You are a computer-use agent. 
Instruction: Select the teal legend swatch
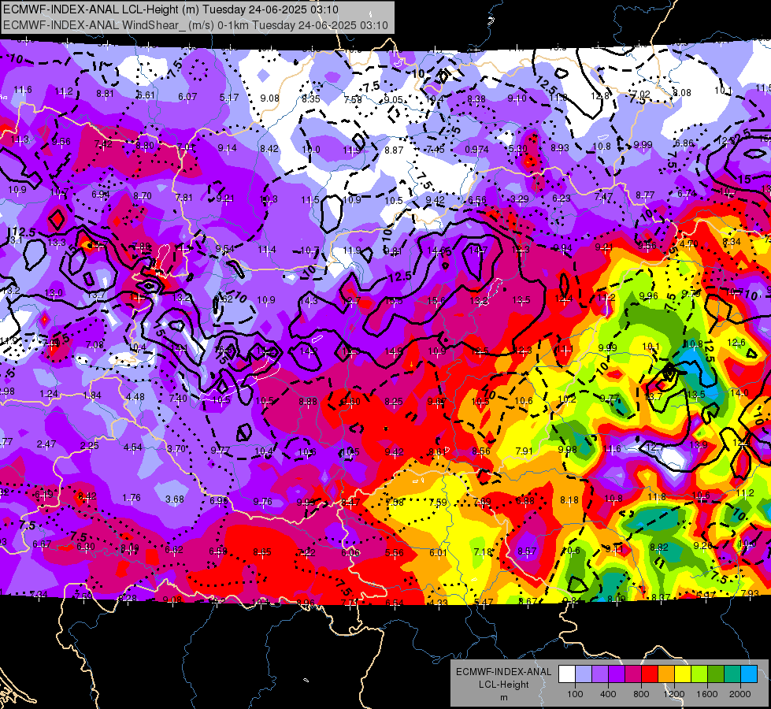coord(732,674)
